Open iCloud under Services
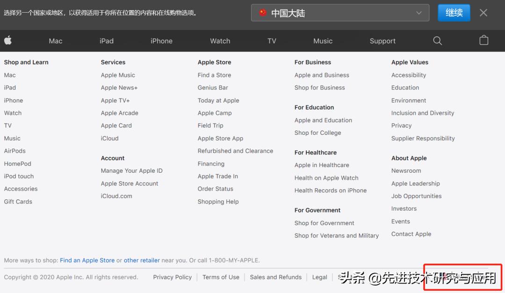The image size is (505, 293). pos(109,138)
